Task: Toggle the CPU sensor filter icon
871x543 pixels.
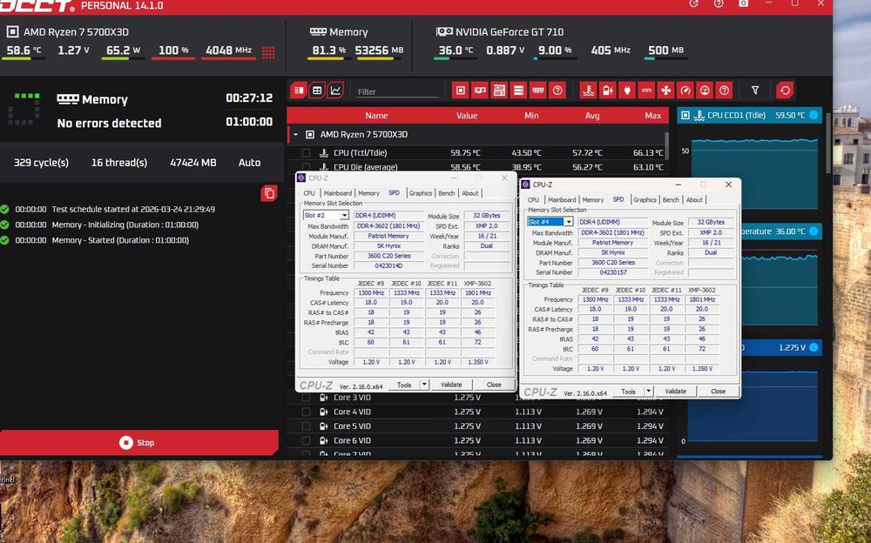Action: point(460,90)
